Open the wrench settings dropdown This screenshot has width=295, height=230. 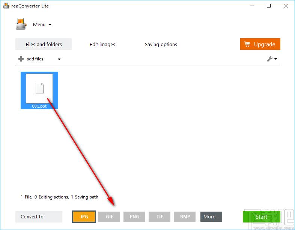[272, 59]
